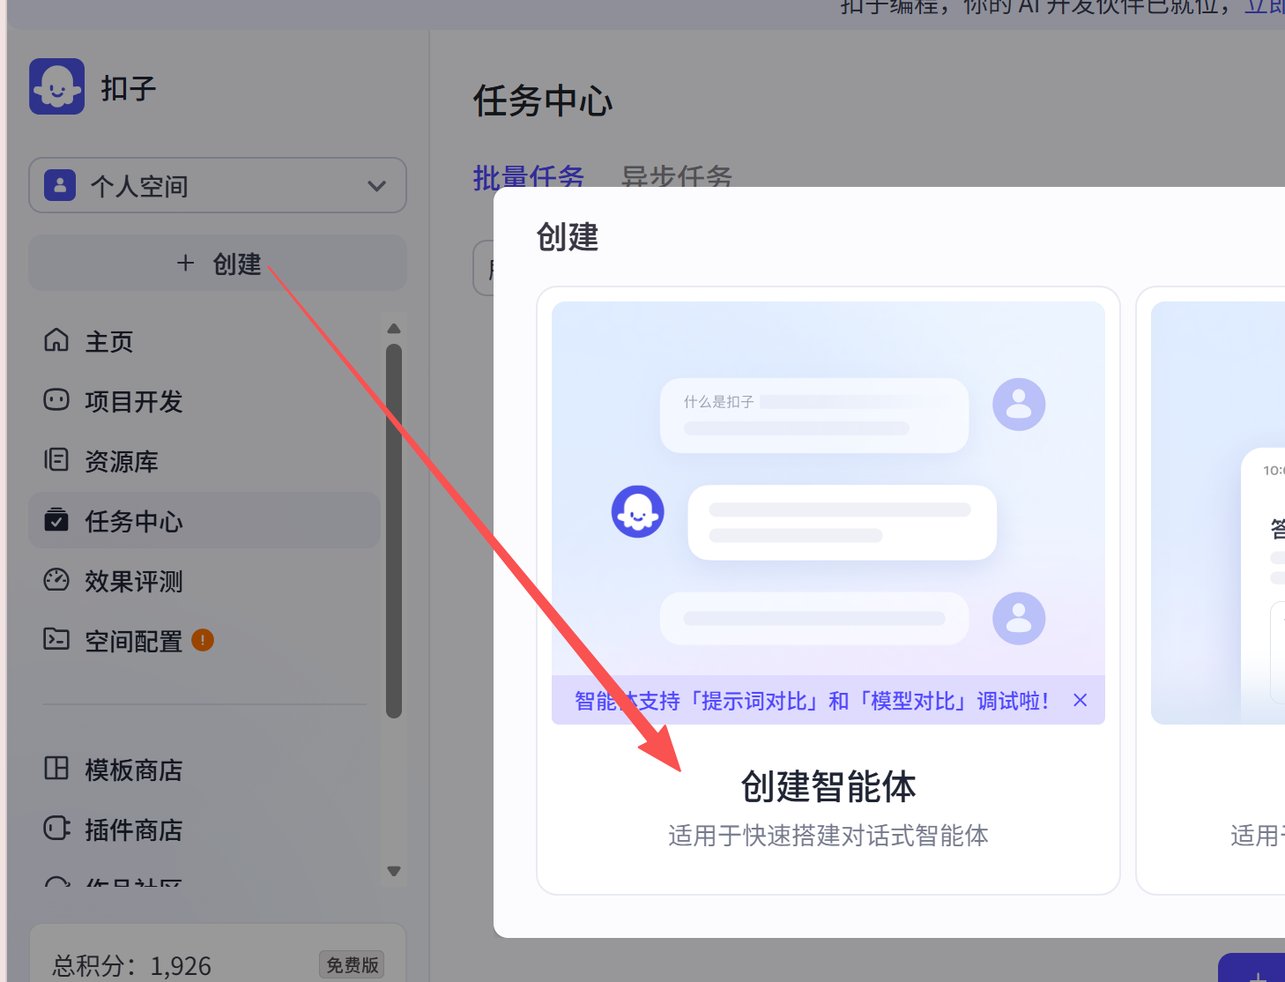Switch to the 批量任务 tab

click(x=529, y=177)
